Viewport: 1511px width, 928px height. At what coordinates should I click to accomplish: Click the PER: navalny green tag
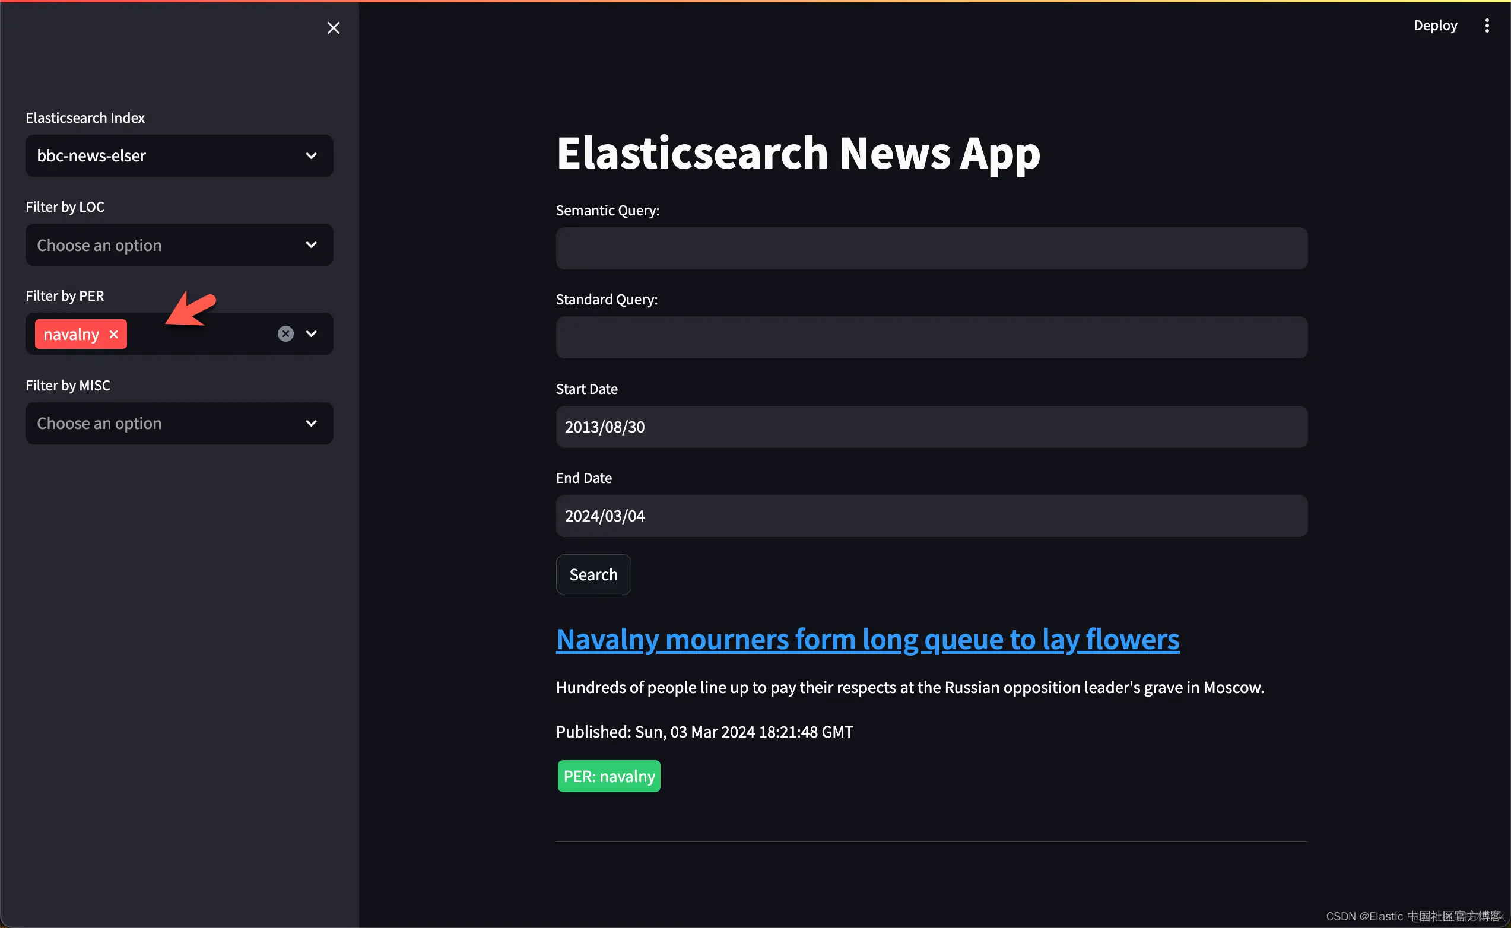click(608, 776)
